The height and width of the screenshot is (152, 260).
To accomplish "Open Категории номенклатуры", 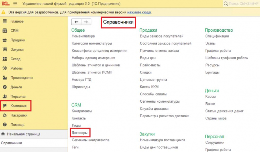I will click(x=92, y=43).
